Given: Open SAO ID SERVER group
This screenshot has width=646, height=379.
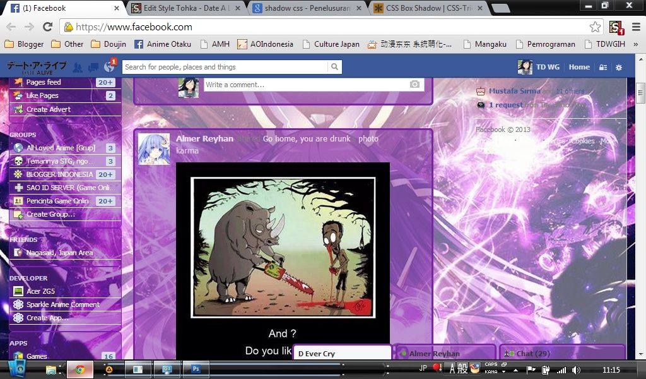Looking at the screenshot, I should click(x=65, y=188).
